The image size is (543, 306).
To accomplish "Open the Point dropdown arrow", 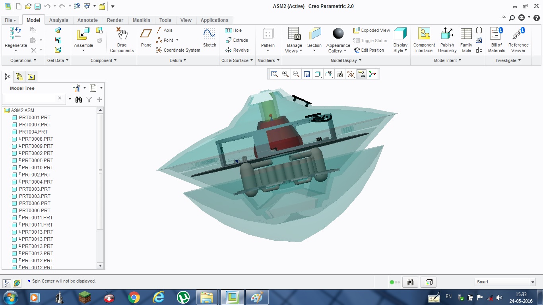I will coord(177,40).
